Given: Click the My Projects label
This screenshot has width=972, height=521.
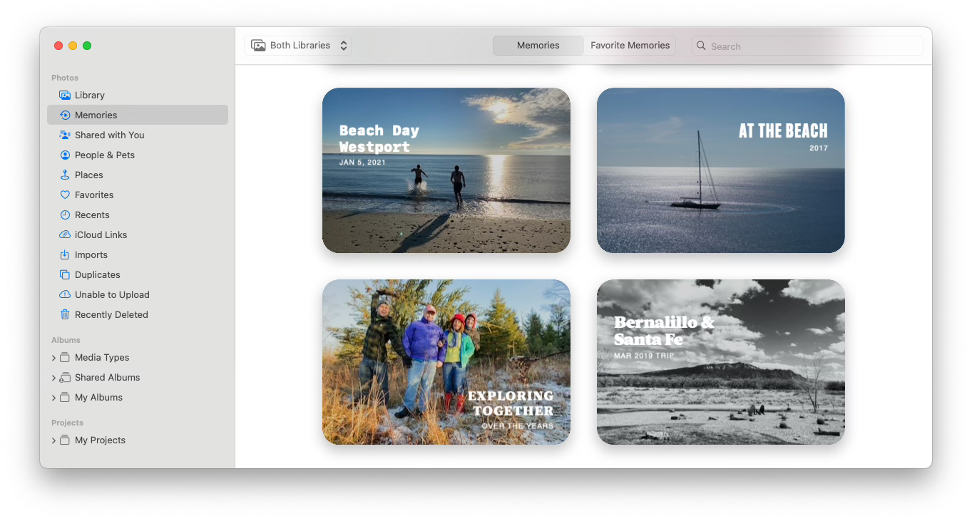Looking at the screenshot, I should point(100,440).
